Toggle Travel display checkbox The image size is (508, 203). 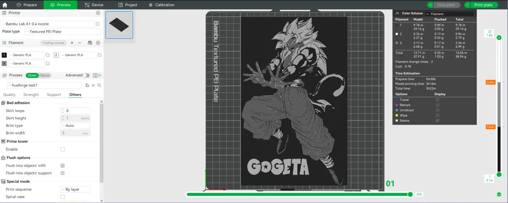coord(437,100)
